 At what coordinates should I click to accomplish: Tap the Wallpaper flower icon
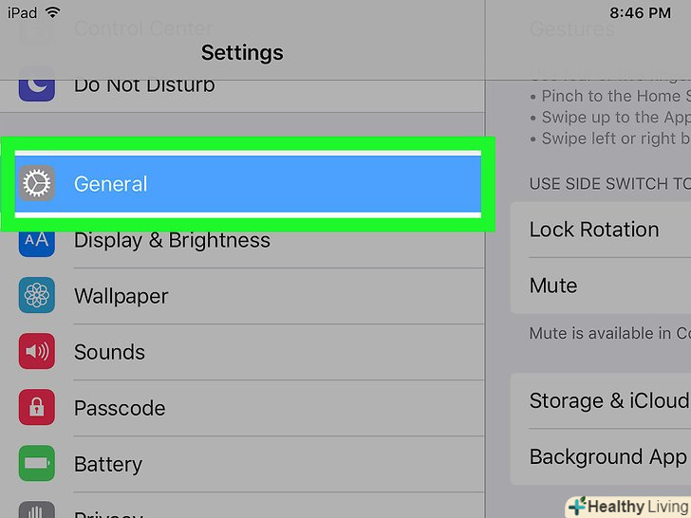37,296
